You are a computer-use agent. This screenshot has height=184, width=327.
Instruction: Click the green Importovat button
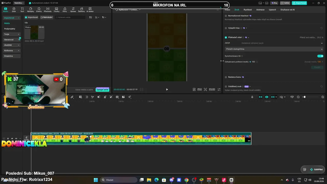click(31, 17)
